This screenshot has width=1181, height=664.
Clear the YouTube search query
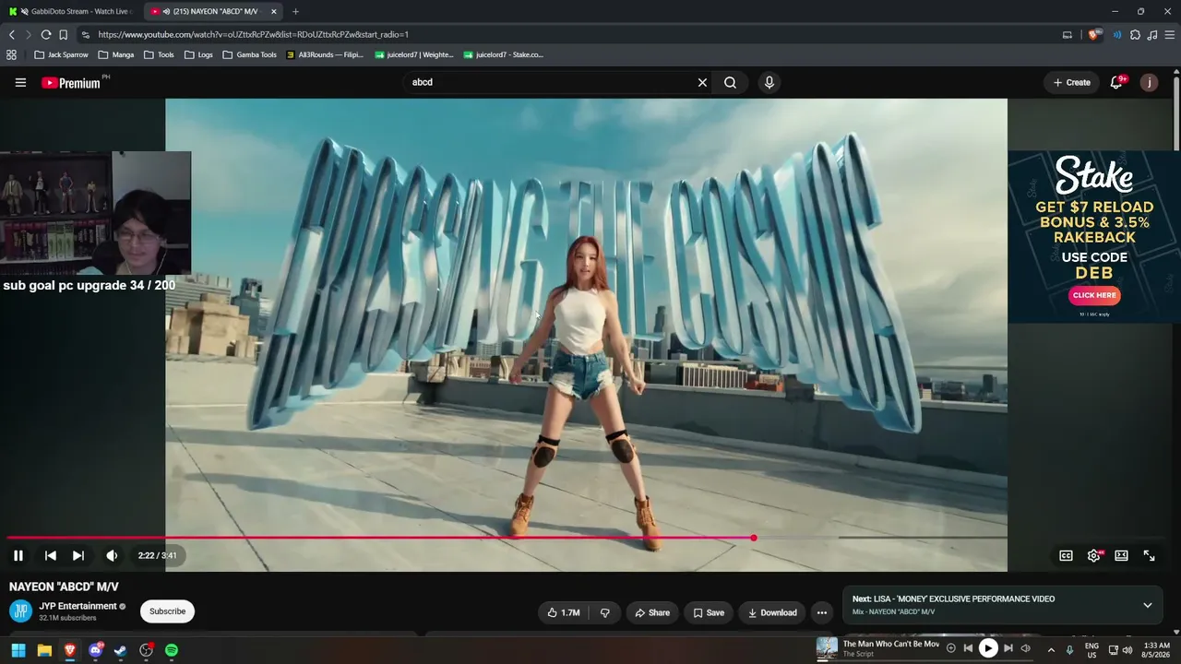coord(702,82)
